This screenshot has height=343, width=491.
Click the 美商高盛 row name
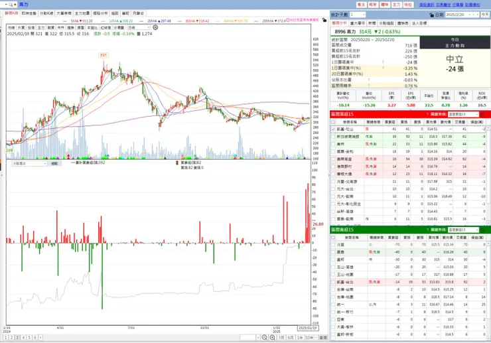pos(344,159)
